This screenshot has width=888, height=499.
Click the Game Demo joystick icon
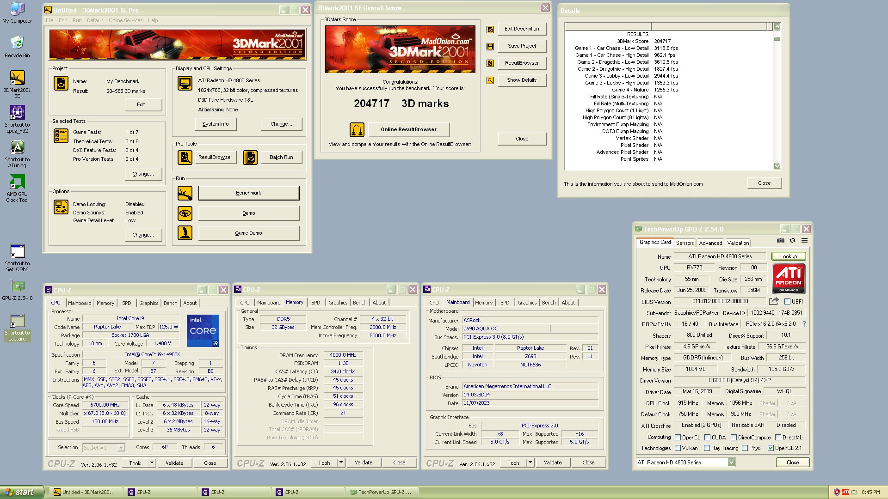(185, 233)
